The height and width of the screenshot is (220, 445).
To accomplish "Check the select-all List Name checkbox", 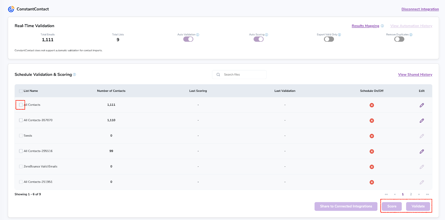I will coord(21,91).
